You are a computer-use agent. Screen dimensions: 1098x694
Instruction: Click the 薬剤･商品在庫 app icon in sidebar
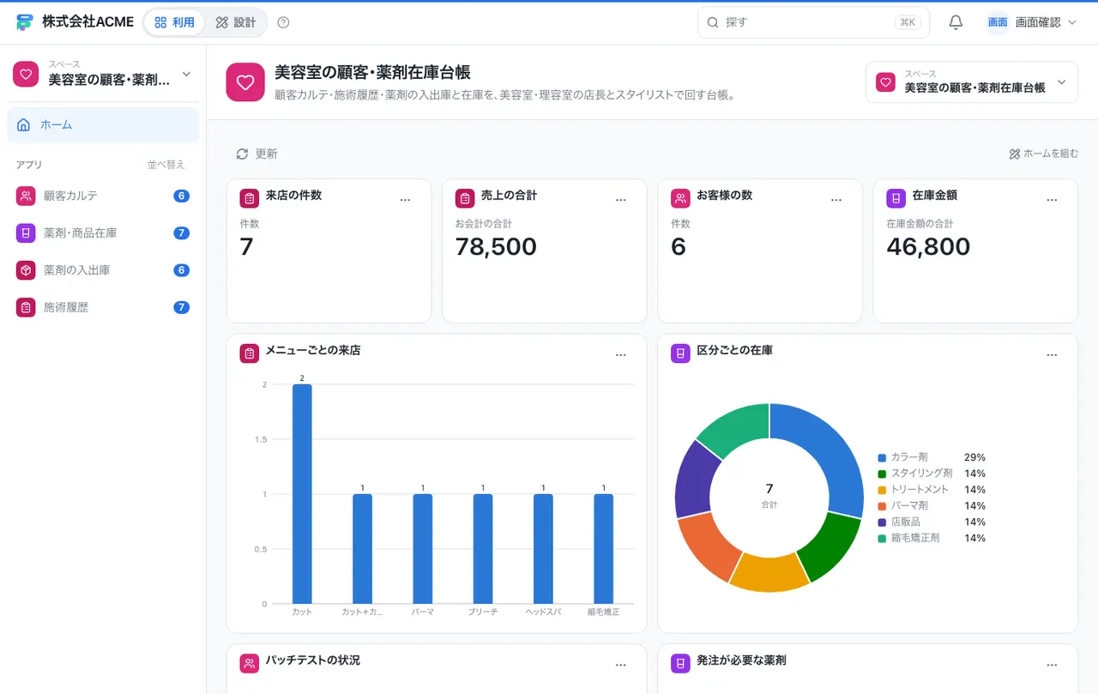point(26,232)
